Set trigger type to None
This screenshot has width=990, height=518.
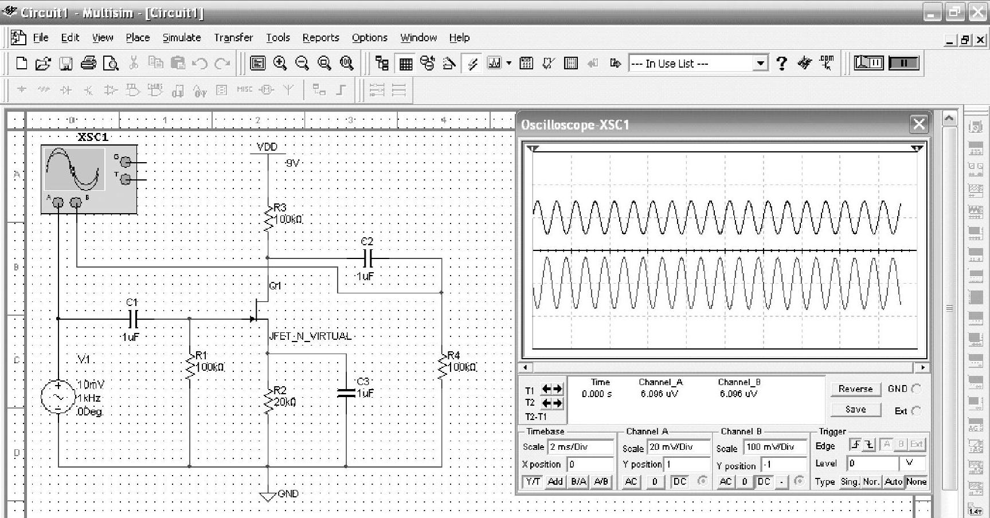point(916,482)
